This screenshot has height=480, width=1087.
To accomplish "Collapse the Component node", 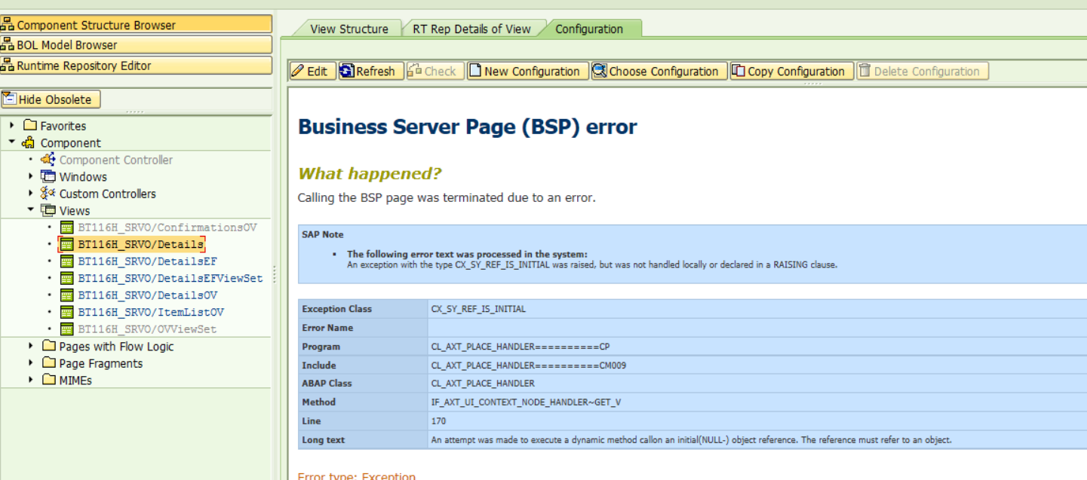I will (12, 142).
